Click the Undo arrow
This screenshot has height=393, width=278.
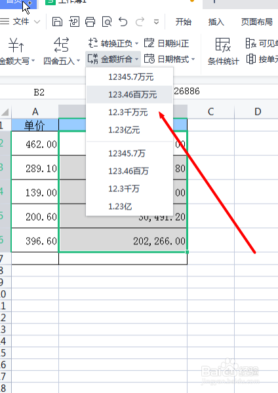coord(123,22)
